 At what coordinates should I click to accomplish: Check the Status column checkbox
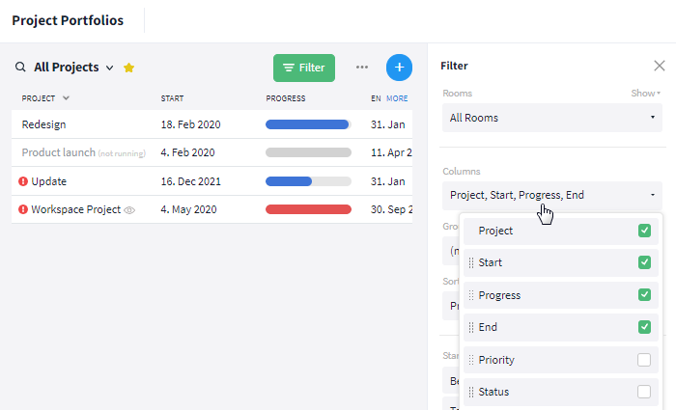[x=644, y=392]
